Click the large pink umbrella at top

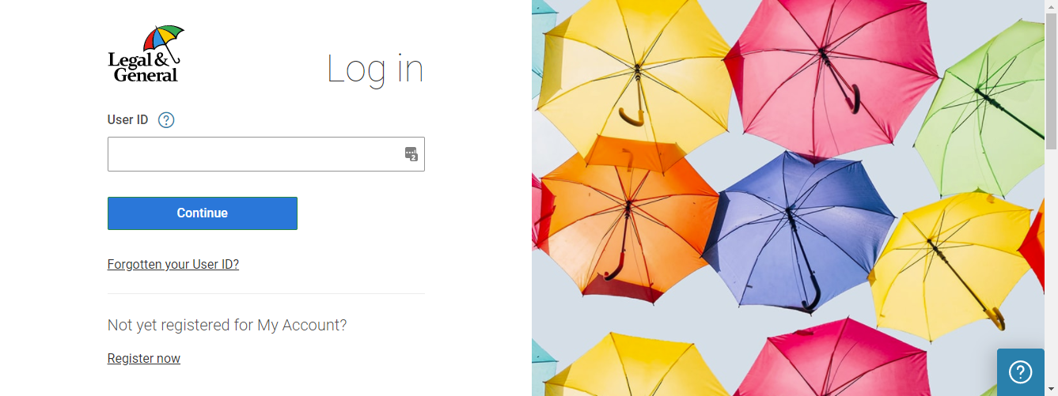pos(827,75)
